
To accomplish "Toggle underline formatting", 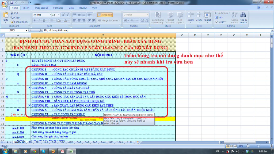I will (x=44, y=20).
